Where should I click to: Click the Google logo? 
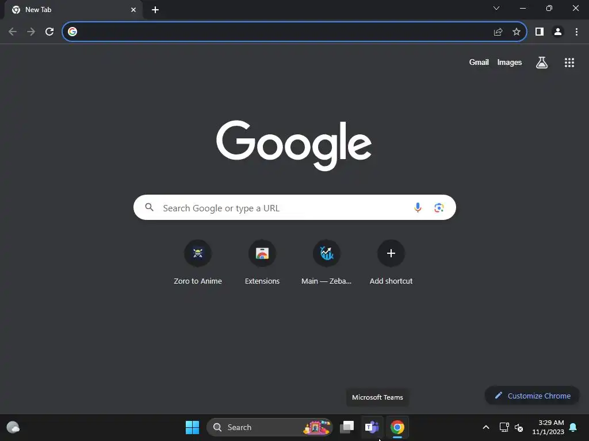(294, 145)
